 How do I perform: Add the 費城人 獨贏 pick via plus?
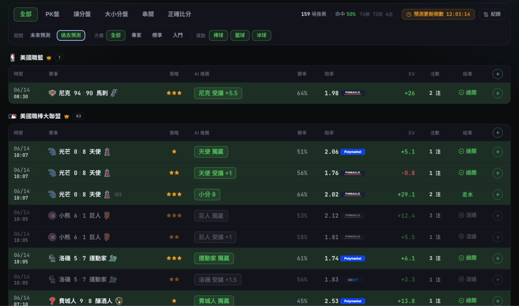click(x=497, y=301)
